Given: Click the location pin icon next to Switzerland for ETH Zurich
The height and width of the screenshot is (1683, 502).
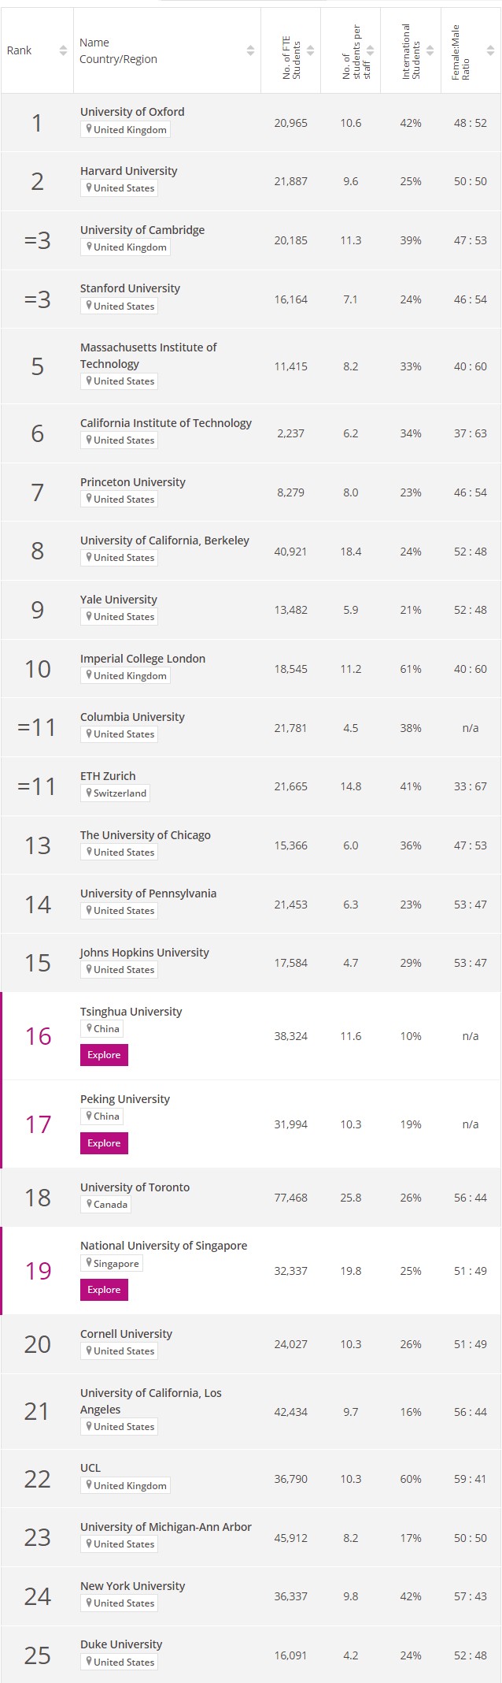Looking at the screenshot, I should (88, 793).
